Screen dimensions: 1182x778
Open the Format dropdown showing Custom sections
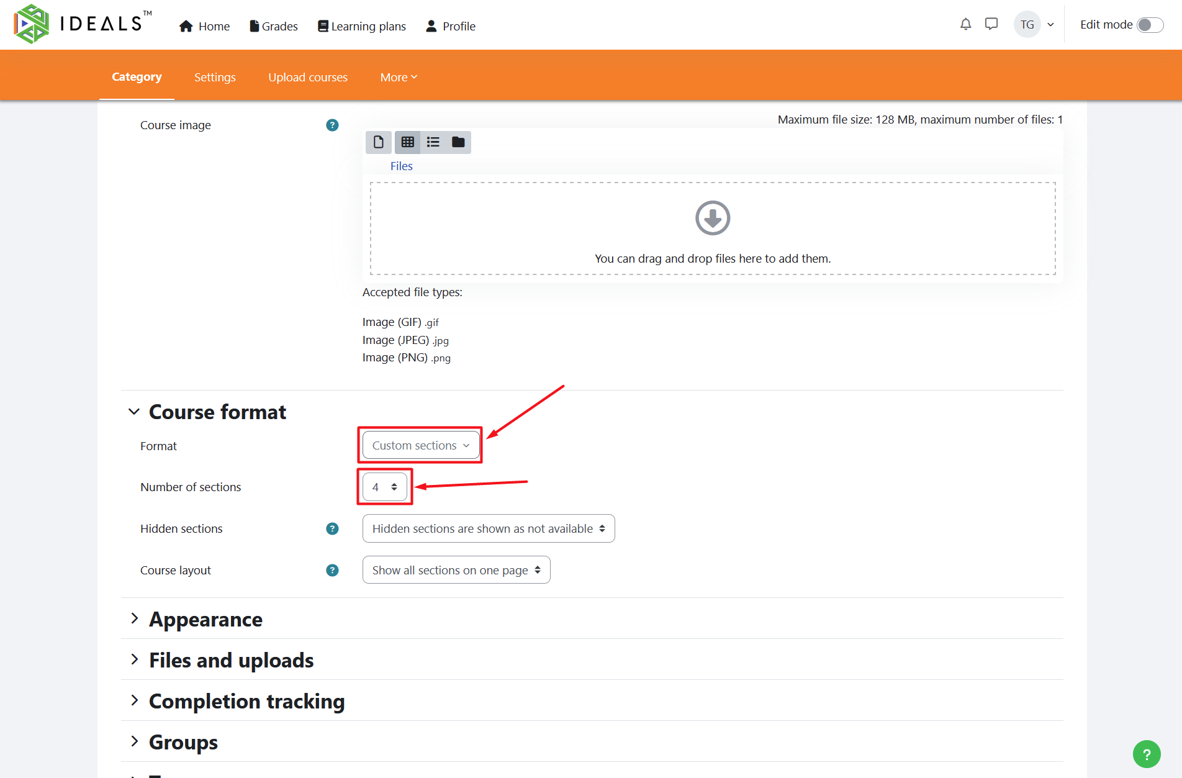420,446
